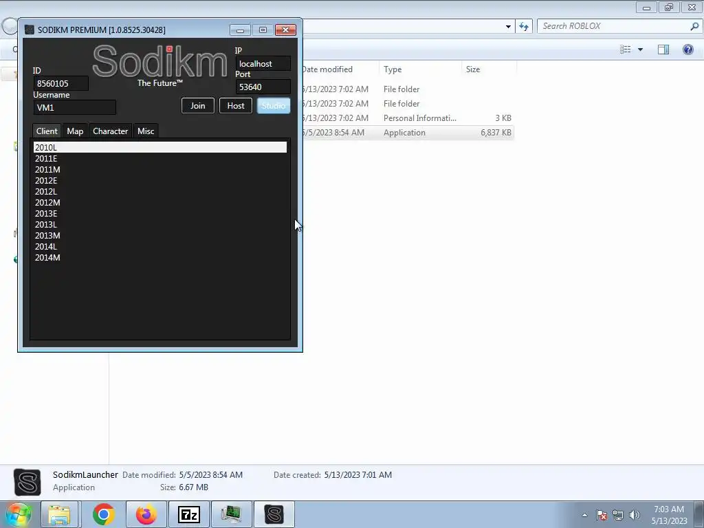Select the 2010L client
This screenshot has height=528, width=704.
(159, 147)
